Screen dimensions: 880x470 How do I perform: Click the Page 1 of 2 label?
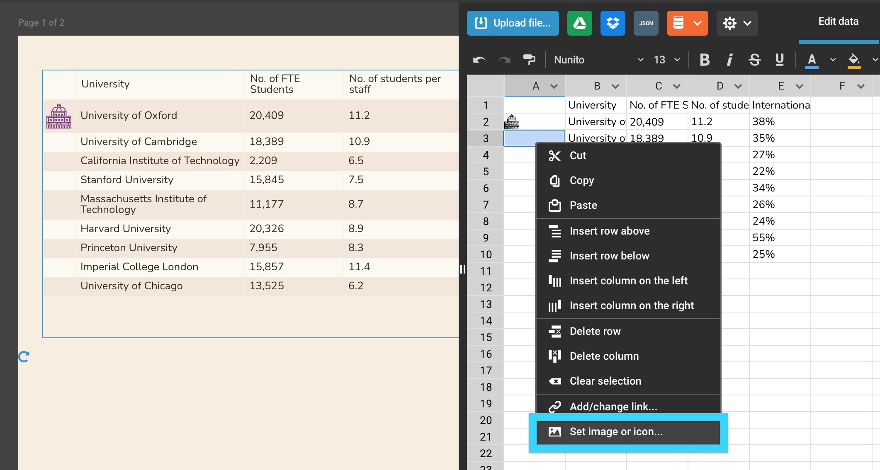click(x=41, y=23)
